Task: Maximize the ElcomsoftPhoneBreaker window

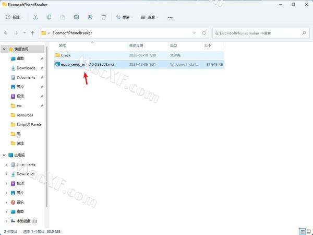Action: [x=293, y=4]
